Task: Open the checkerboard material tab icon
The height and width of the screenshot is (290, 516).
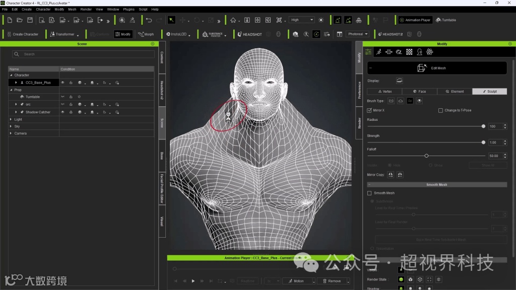Action: point(409,52)
